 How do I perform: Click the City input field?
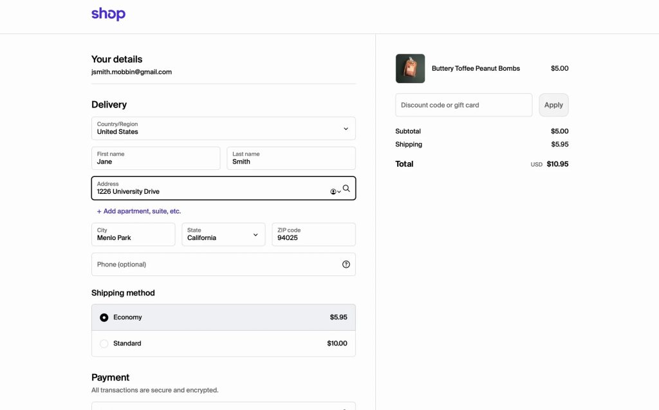coord(133,234)
